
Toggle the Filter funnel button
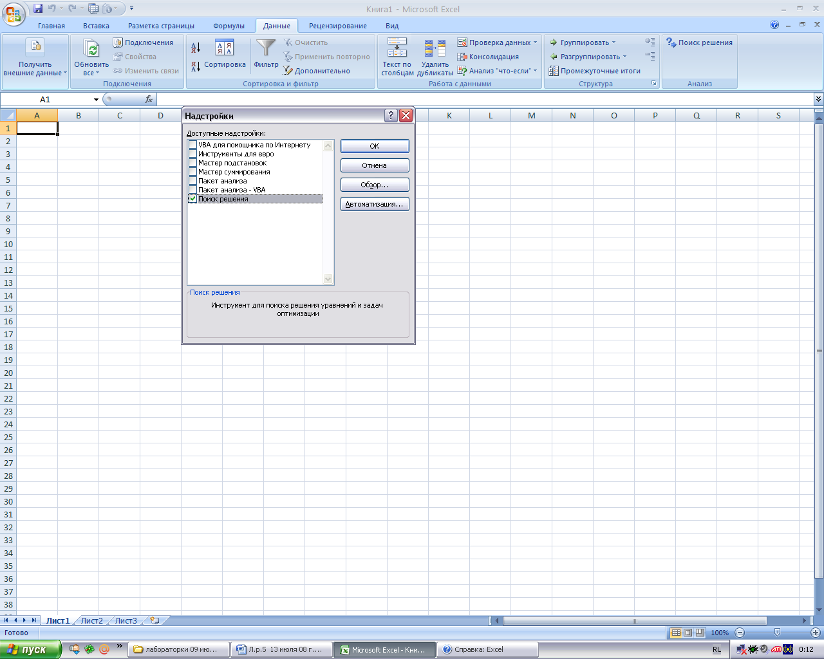coord(266,54)
